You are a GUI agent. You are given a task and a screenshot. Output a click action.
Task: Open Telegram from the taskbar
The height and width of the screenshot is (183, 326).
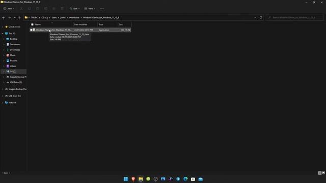click(x=178, y=179)
